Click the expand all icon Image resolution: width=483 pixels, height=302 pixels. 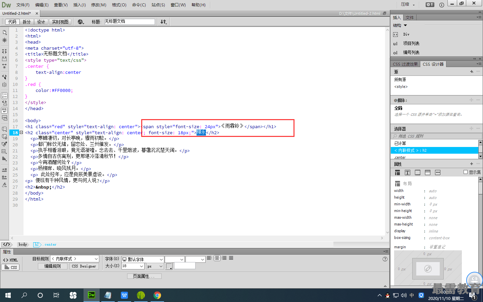coord(4,66)
